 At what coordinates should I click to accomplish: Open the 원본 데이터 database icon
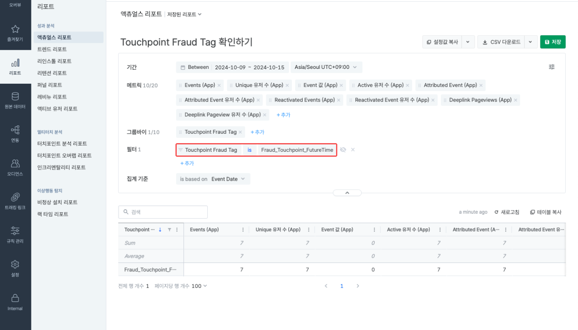15,97
